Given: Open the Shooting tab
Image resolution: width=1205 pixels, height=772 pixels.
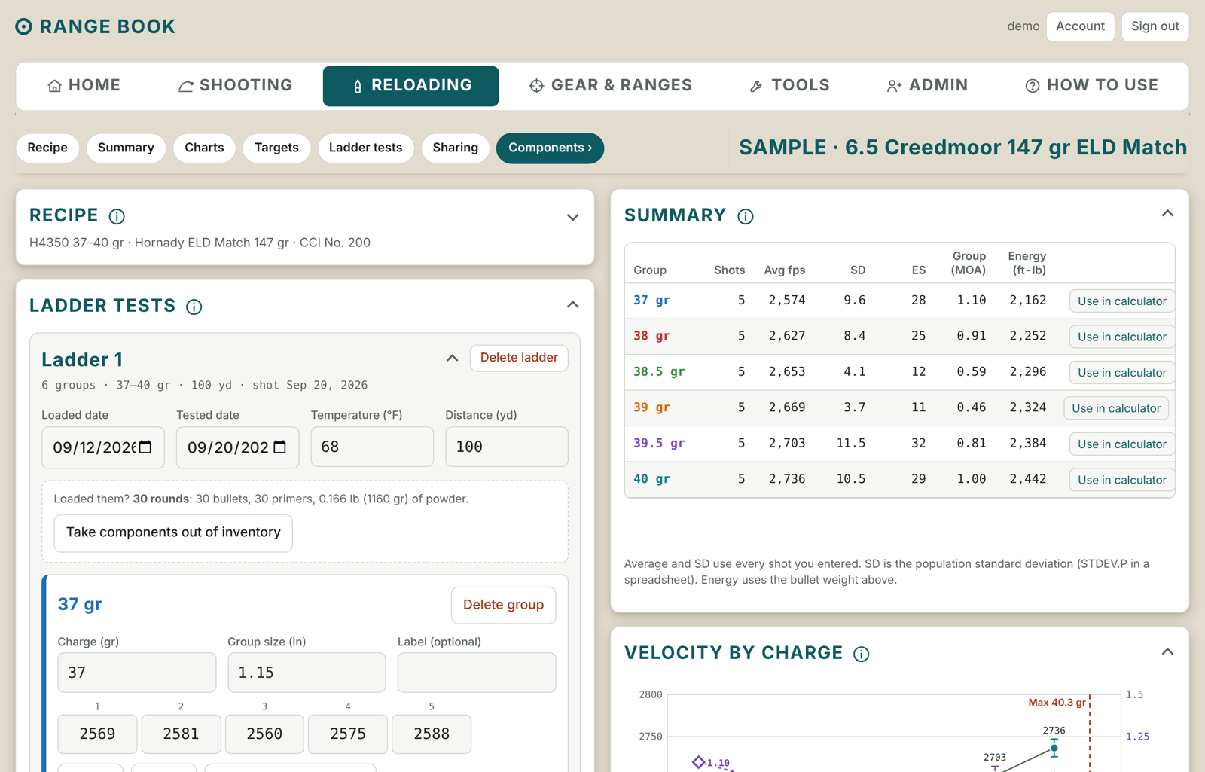Looking at the screenshot, I should point(235,86).
